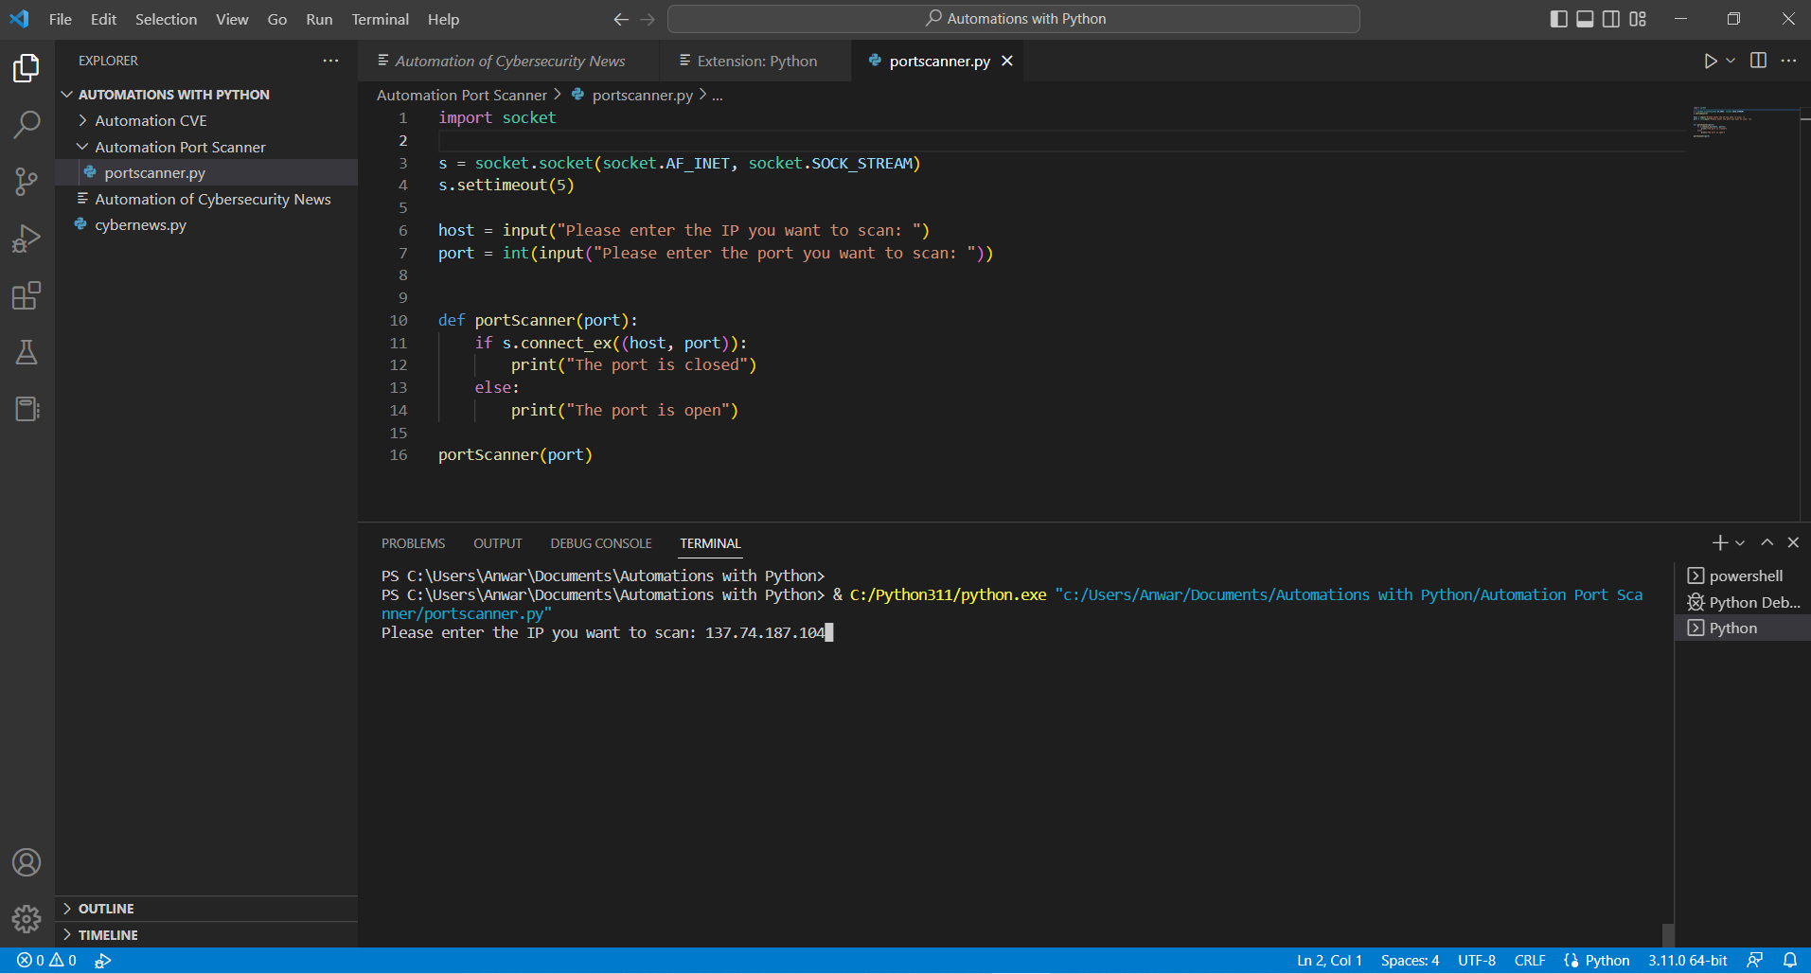This screenshot has height=974, width=1811.
Task: Open notifications bell in status bar
Action: tap(1790, 960)
